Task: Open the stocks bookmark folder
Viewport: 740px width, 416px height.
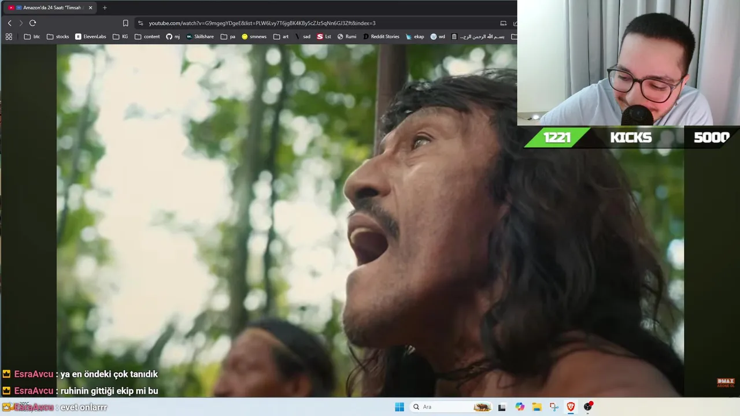Action: pyautogui.click(x=58, y=36)
